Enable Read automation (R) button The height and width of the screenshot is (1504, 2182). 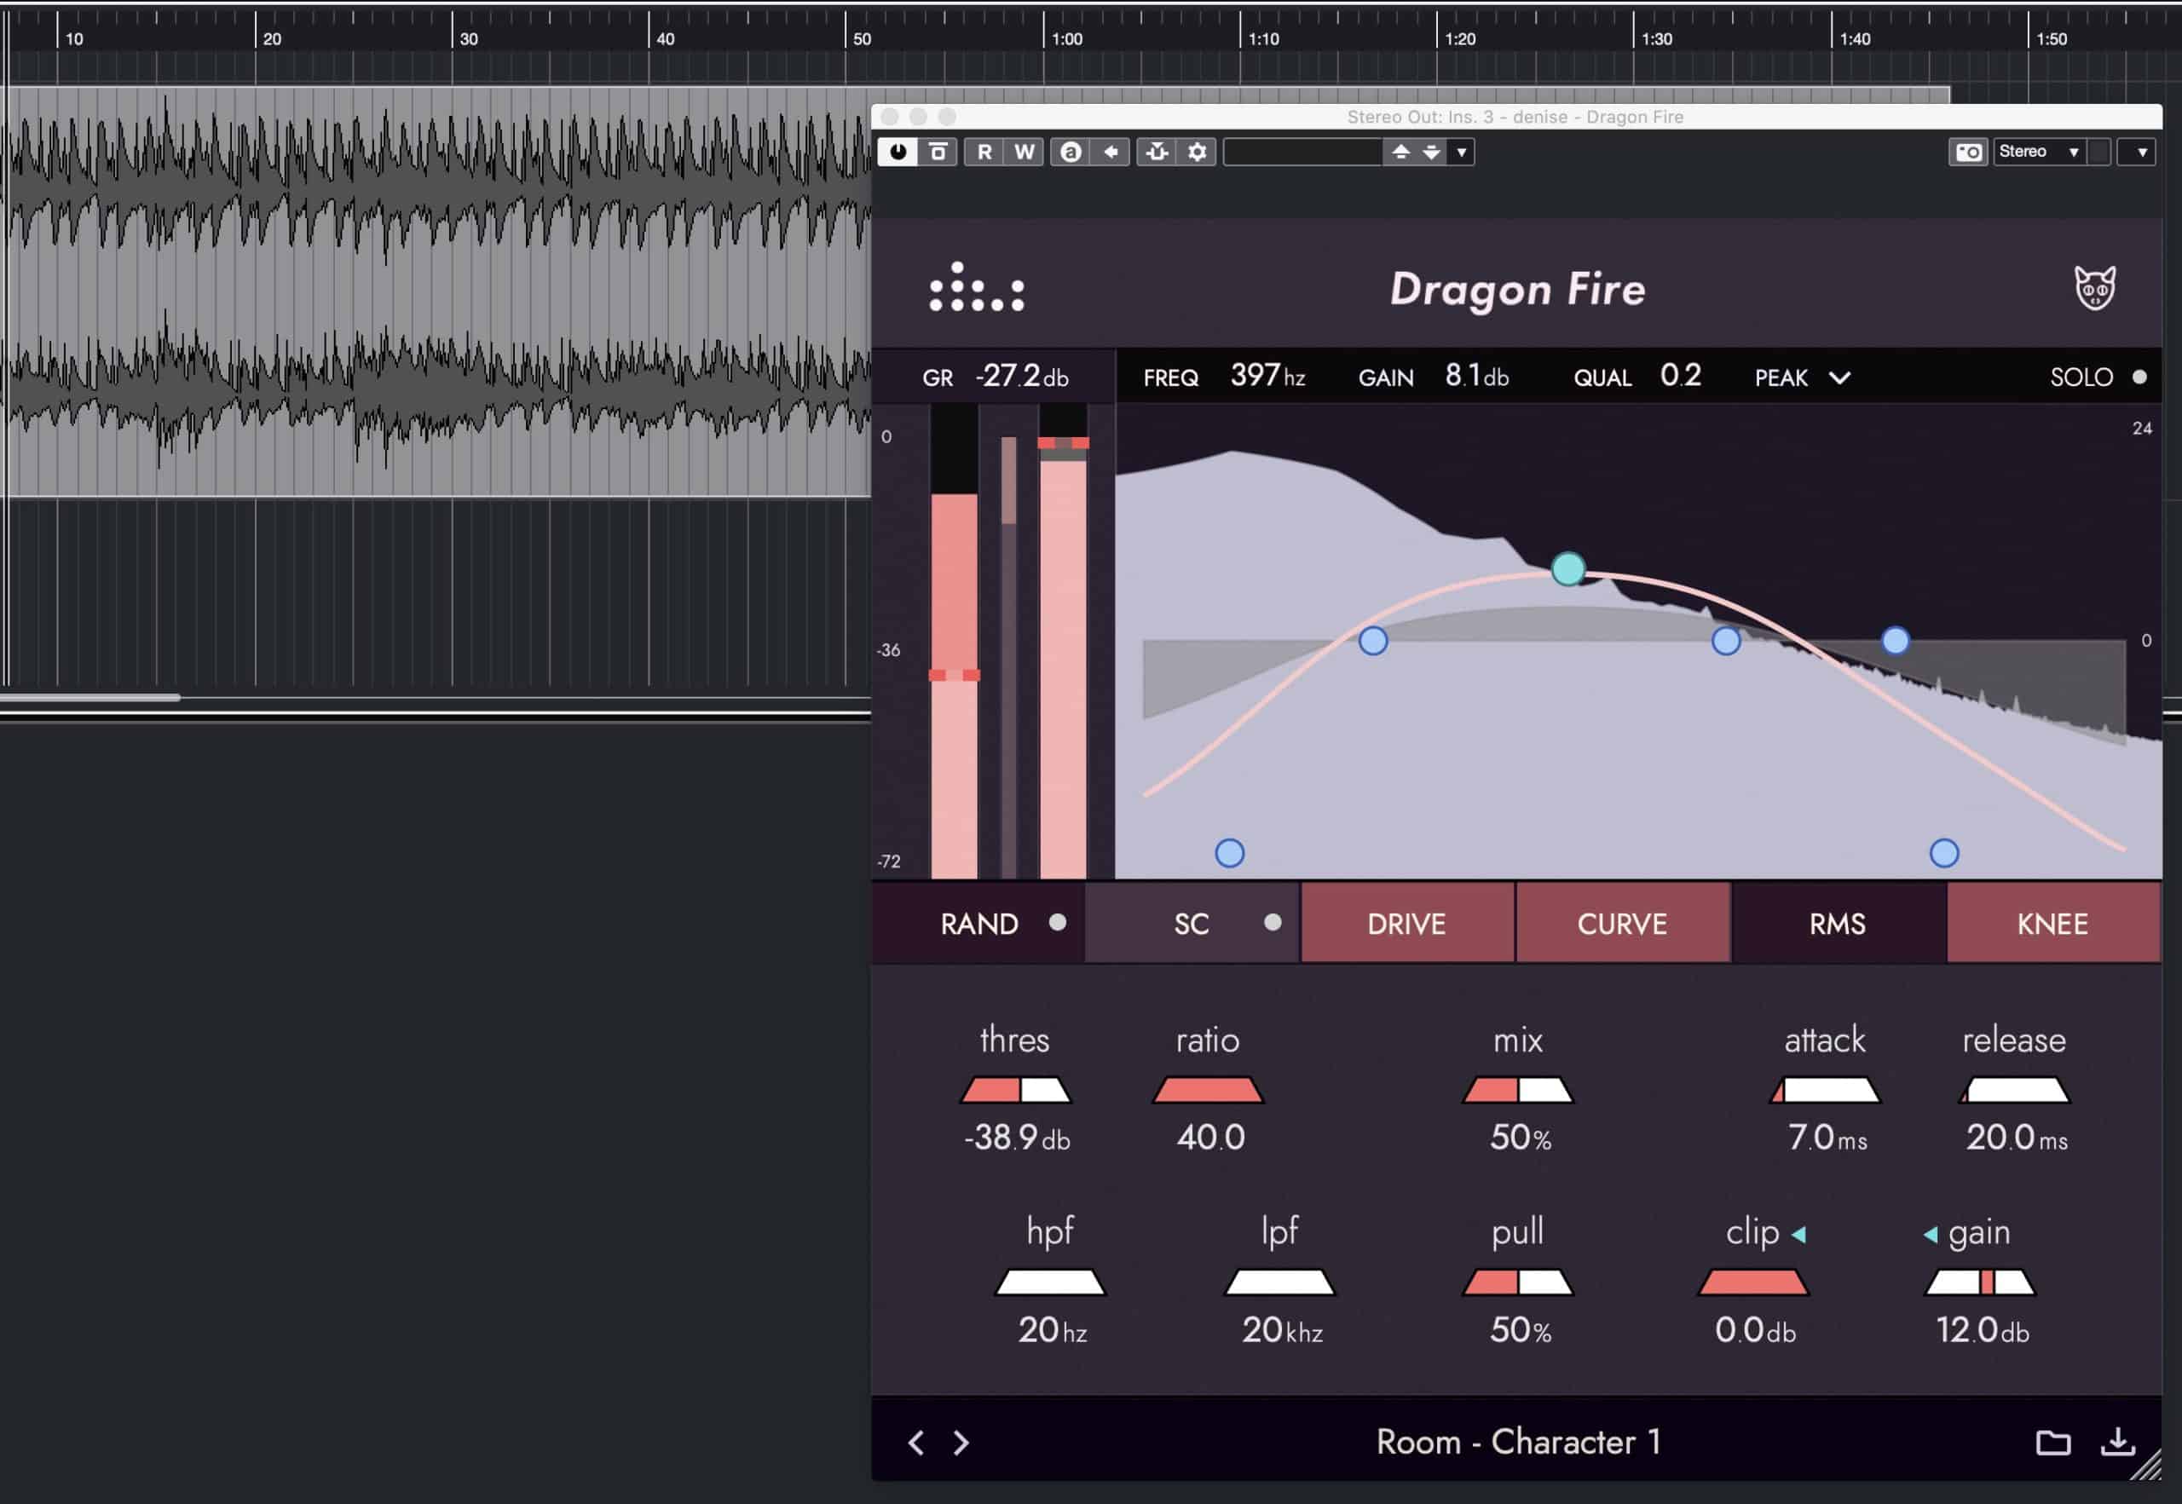[984, 152]
